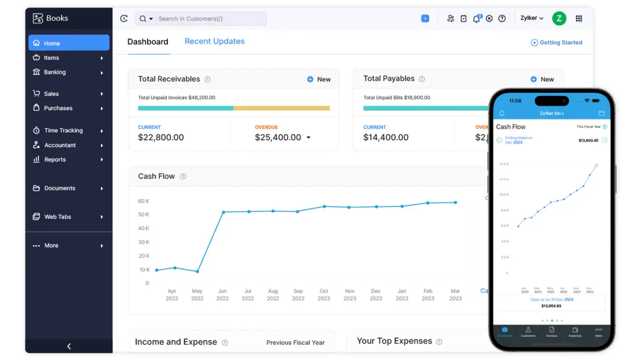642x361 pixels.
Task: Open the tasks checklist icon in top bar
Action: tap(463, 19)
